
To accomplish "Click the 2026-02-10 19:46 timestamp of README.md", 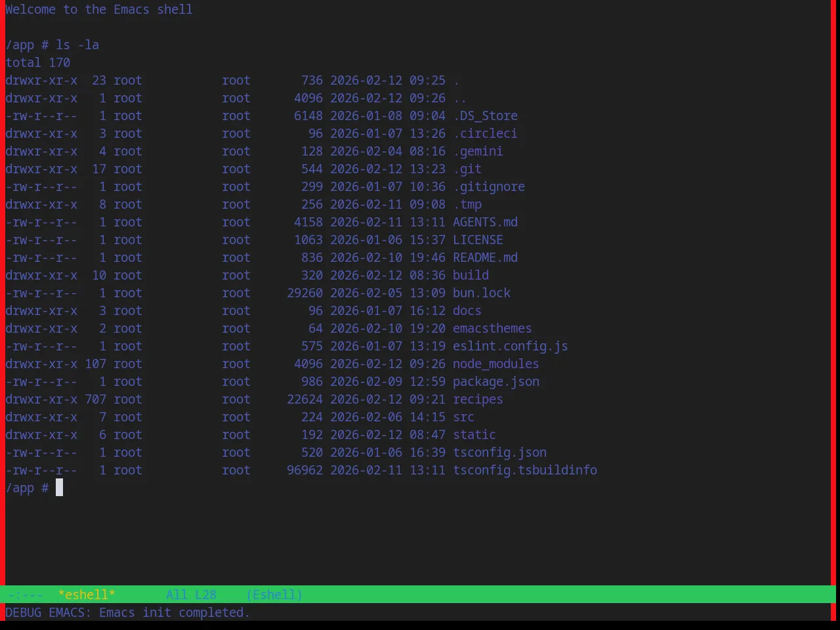I will click(388, 257).
